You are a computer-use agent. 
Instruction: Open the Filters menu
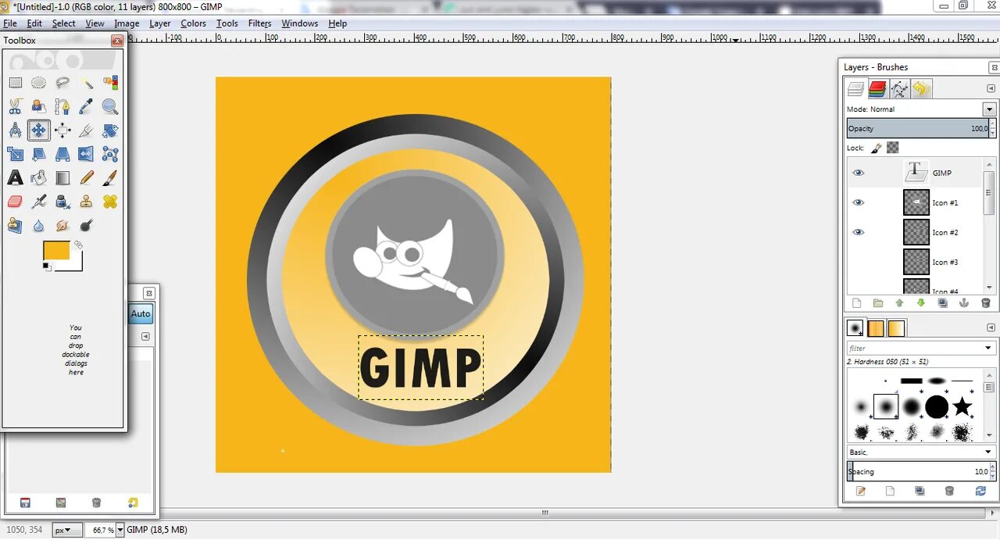click(x=259, y=23)
